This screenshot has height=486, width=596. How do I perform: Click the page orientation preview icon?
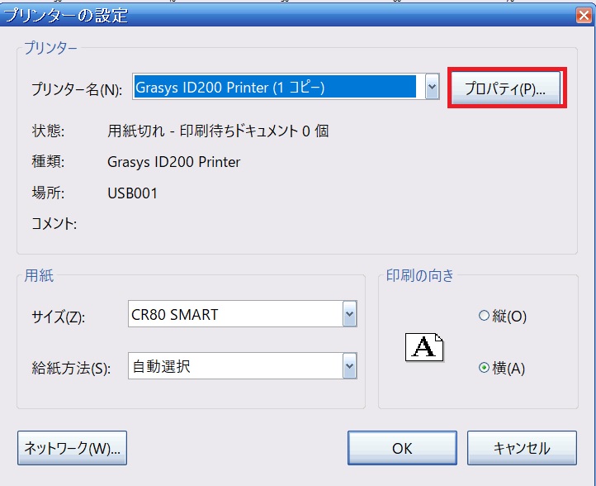coord(424,347)
